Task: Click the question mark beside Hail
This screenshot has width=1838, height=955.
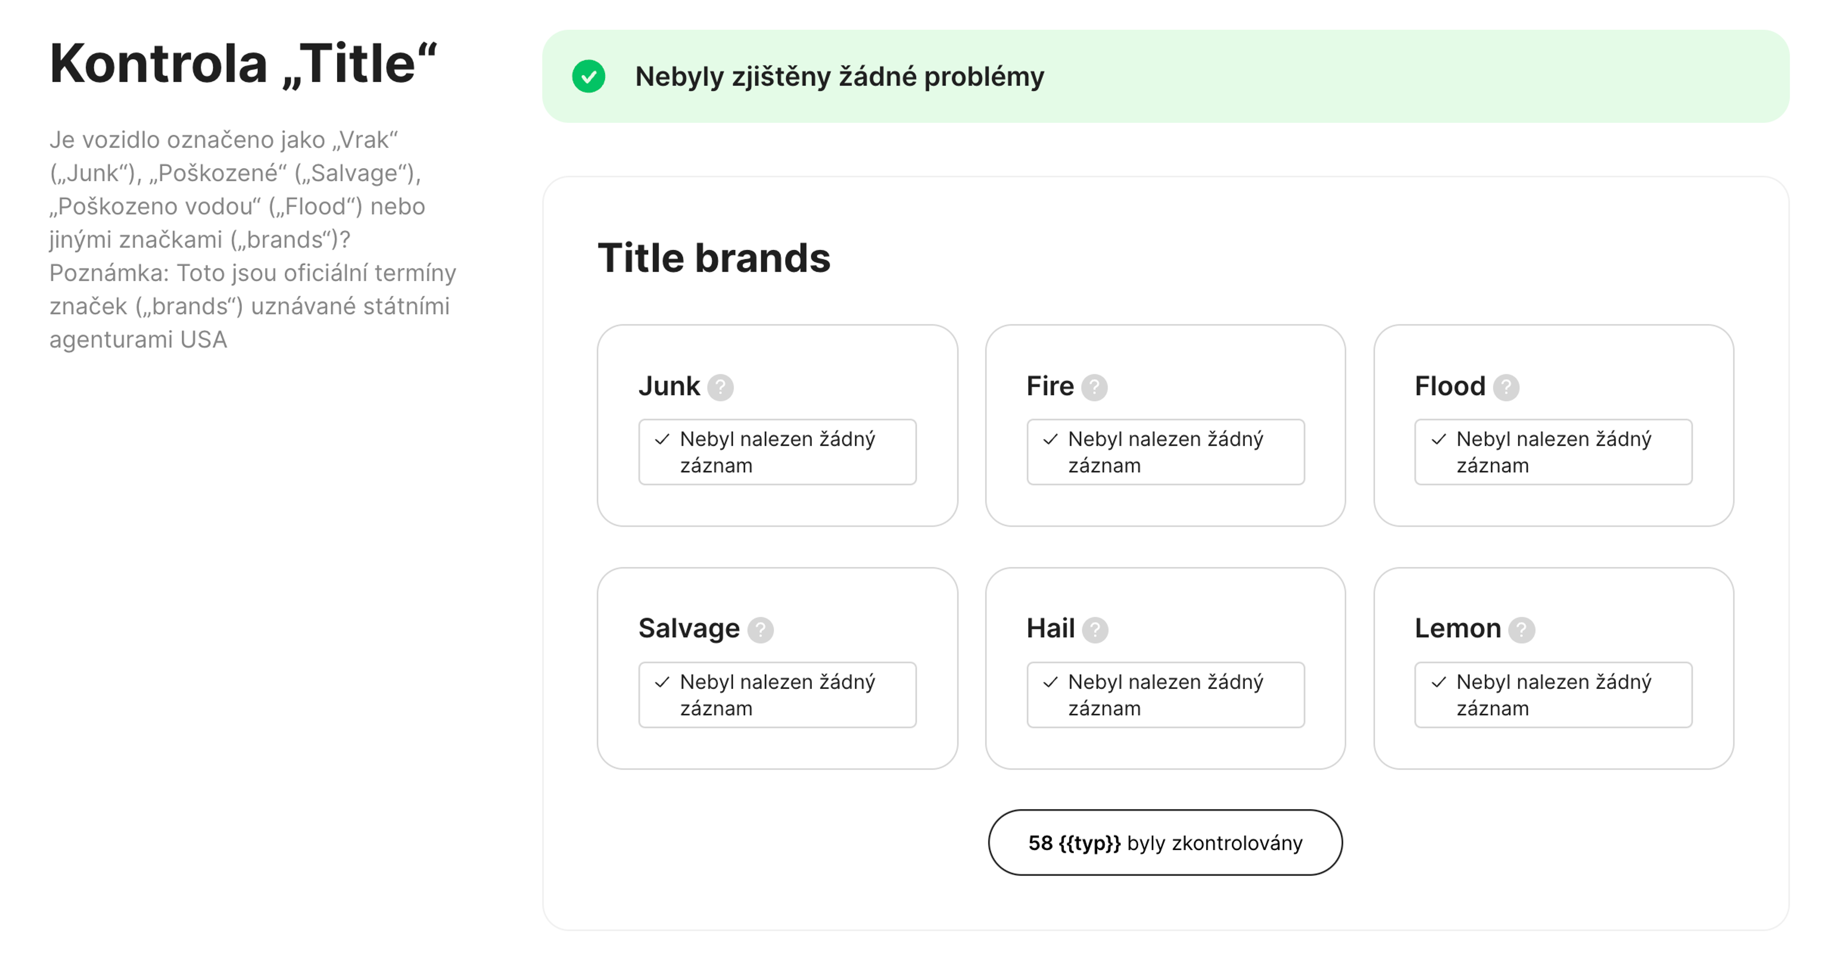Action: (1095, 630)
